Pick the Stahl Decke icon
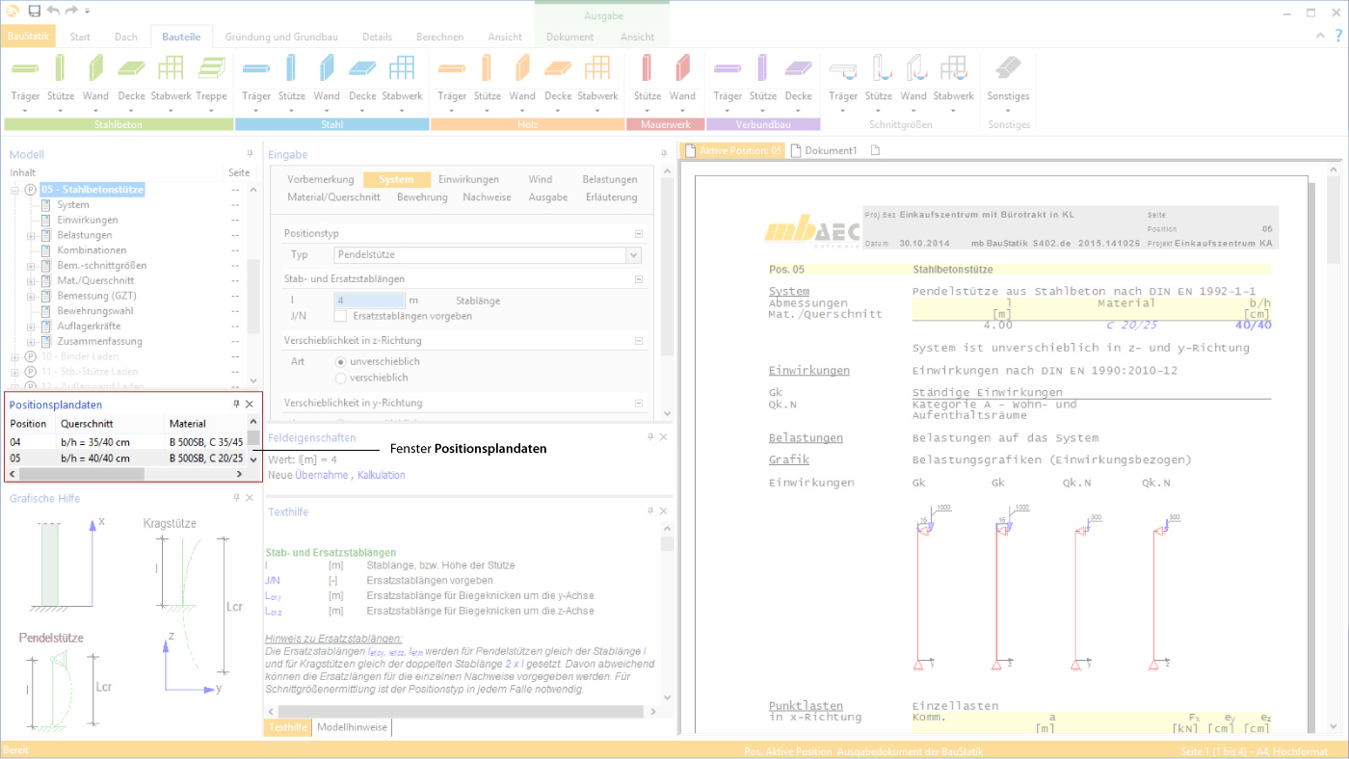 (x=362, y=67)
